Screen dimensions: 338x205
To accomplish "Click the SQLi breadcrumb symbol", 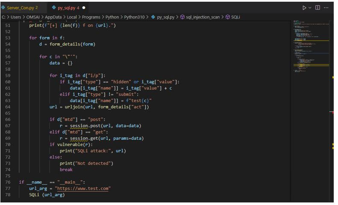I will click(x=235, y=17).
